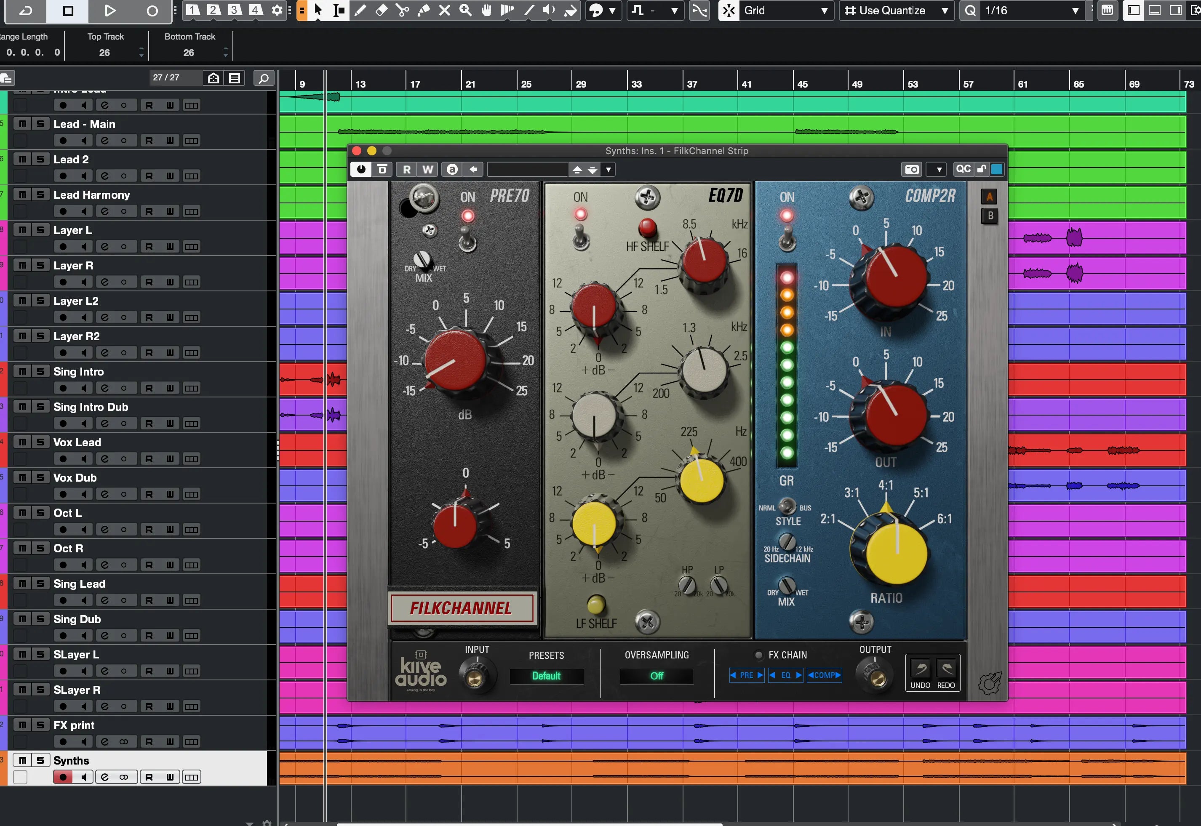Select the Zoom magnifier tool
This screenshot has height=826, width=1201.
[465, 11]
